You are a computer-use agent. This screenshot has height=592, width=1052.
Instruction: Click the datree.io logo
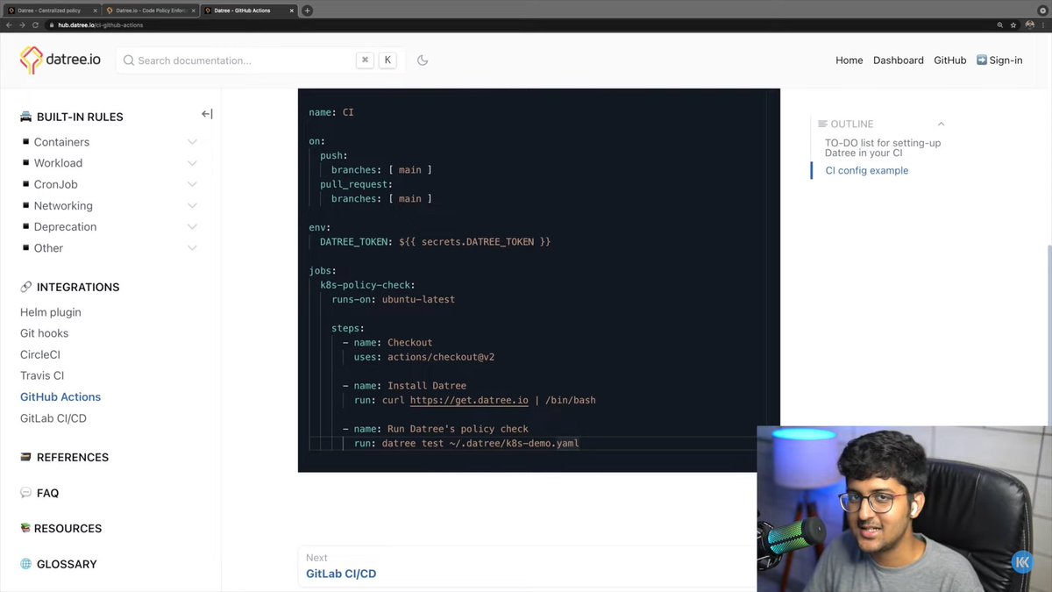pos(60,60)
